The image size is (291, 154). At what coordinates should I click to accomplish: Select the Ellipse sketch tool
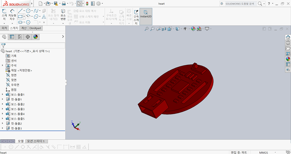click(x=36, y=17)
